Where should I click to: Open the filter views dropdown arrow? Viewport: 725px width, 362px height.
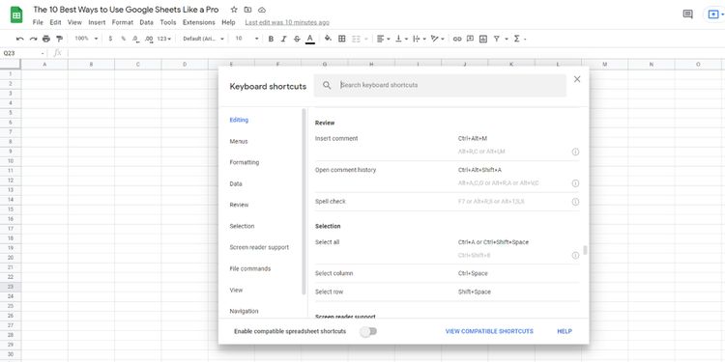pyautogui.click(x=507, y=39)
